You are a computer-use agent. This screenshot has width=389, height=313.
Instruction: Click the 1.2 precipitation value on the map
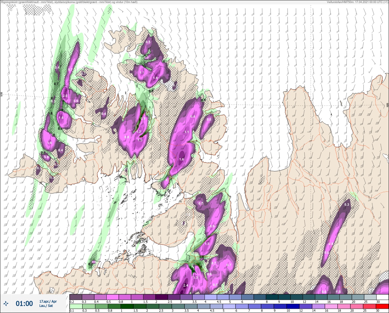pos(139,132)
